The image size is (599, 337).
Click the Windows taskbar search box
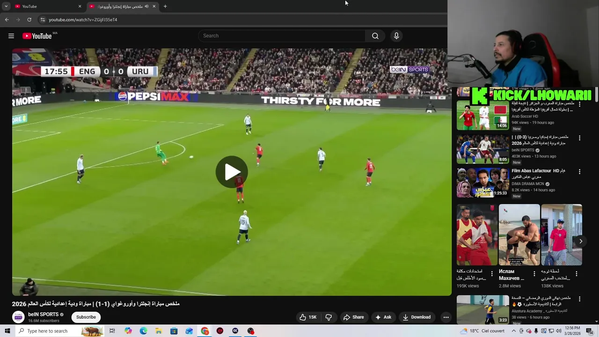pos(59,331)
